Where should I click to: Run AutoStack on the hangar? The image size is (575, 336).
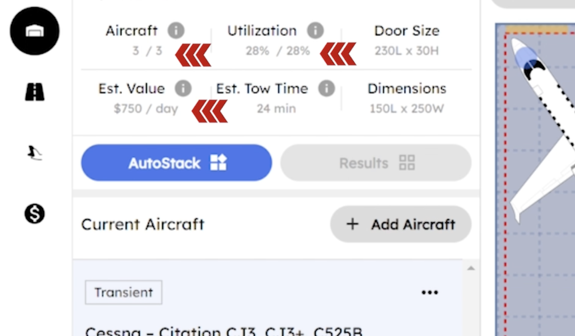[176, 163]
